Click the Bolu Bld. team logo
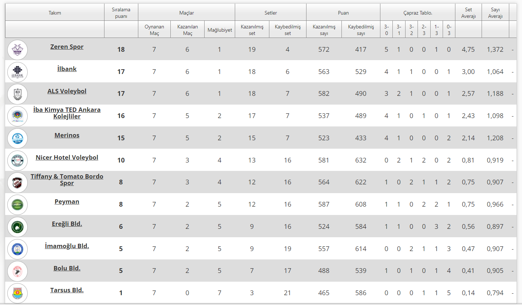This screenshot has width=522, height=305. (x=17, y=271)
